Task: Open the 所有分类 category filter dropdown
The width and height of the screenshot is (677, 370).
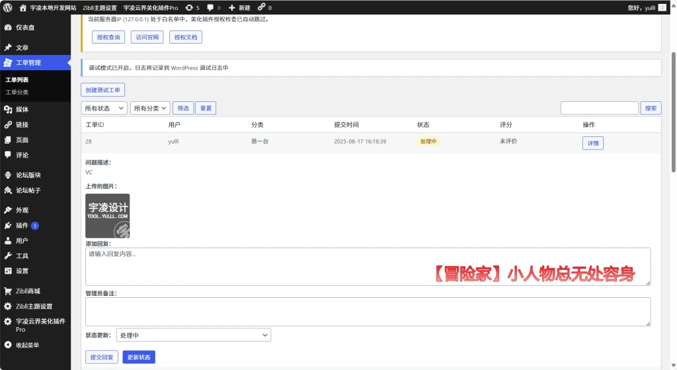Action: point(150,108)
